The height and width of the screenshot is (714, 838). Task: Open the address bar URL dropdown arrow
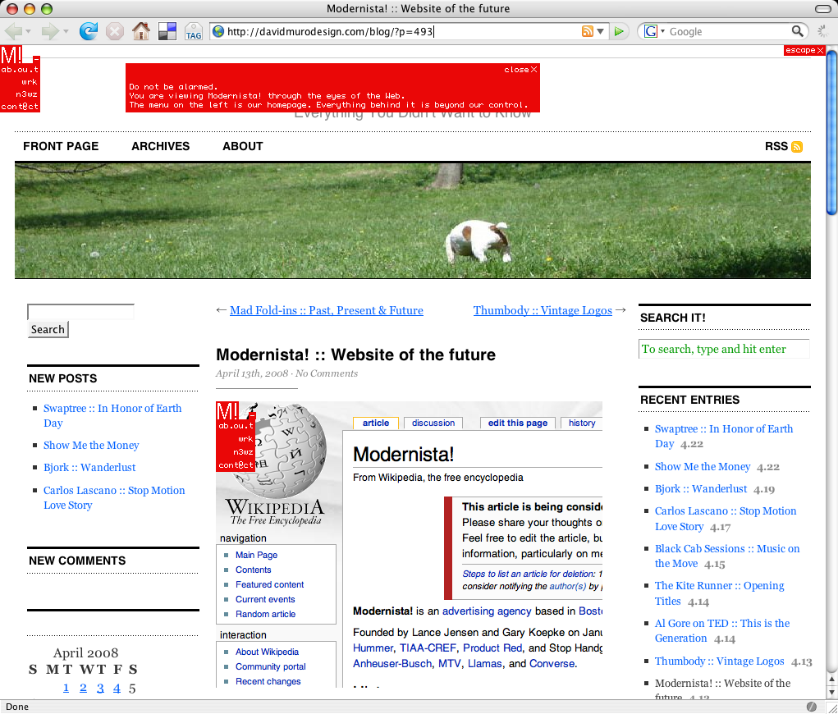point(602,31)
